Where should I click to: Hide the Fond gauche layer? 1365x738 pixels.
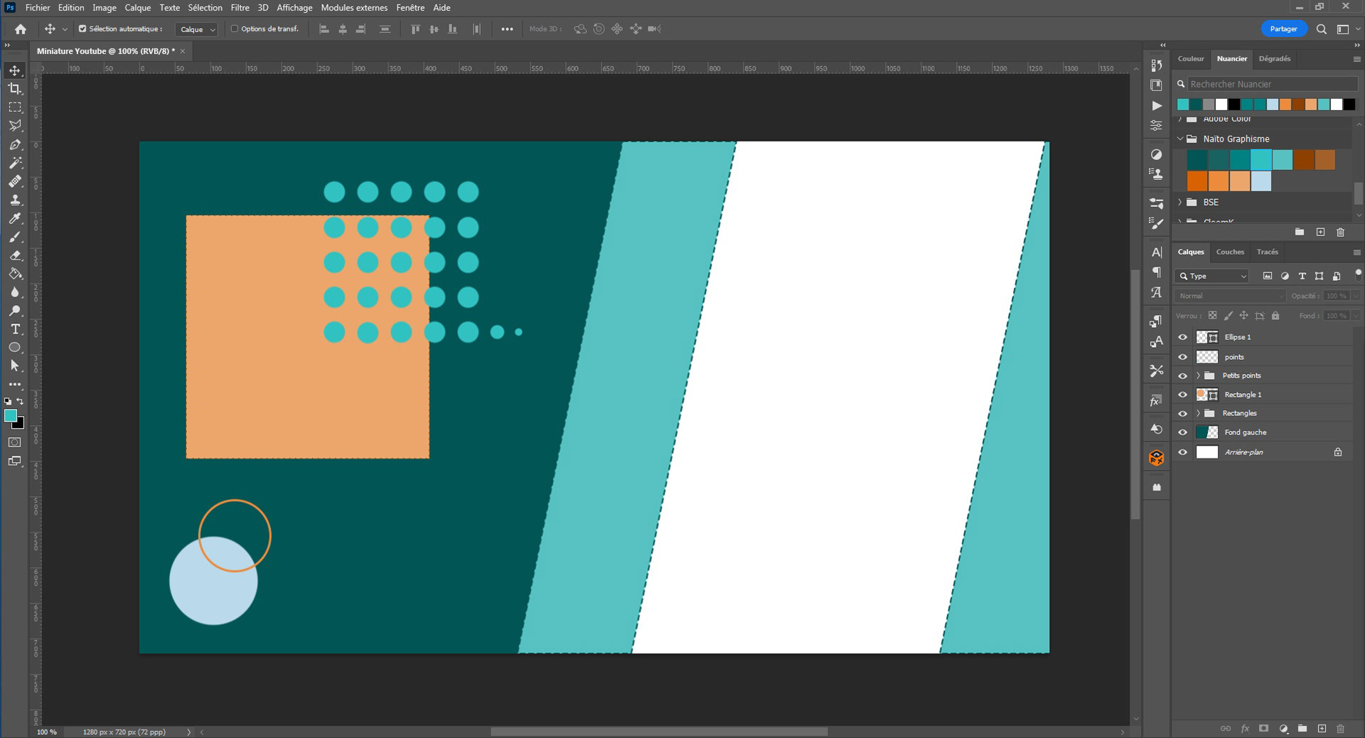pyautogui.click(x=1183, y=432)
